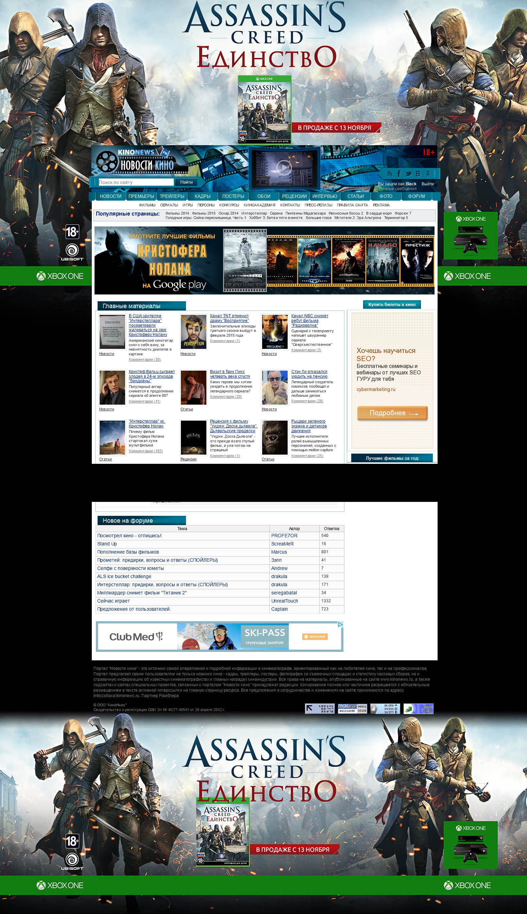This screenshot has width=527, height=914.
Task: Open the colored blocks counter badge
Action: tap(418, 708)
